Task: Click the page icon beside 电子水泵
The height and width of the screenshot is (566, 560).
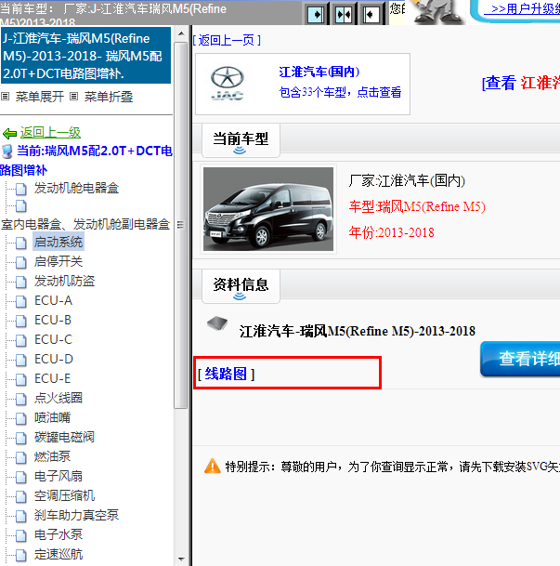Action: pyautogui.click(x=21, y=535)
